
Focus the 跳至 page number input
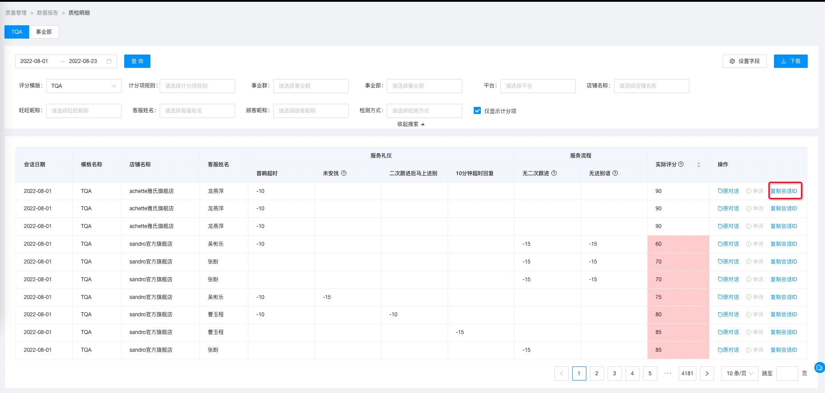click(x=787, y=373)
